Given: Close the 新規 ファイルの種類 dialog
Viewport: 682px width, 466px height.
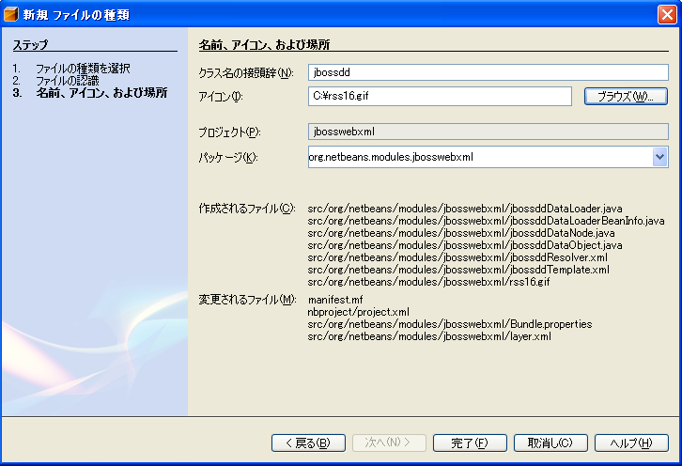Looking at the screenshot, I should 667,14.
